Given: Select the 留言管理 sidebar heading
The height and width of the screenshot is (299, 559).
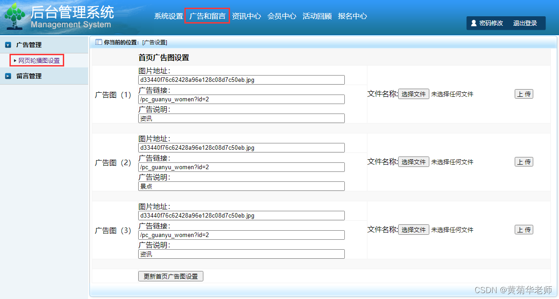Looking at the screenshot, I should (x=29, y=76).
